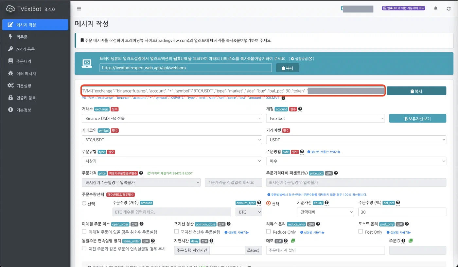Open 주문내역 order history menu
458x267 pixels.
[35, 61]
